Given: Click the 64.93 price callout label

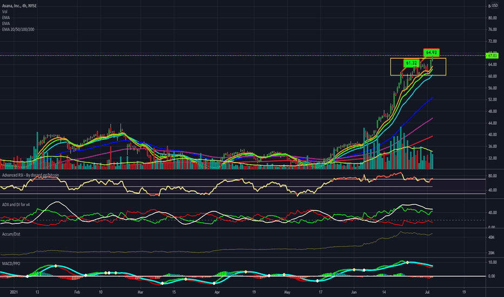Looking at the screenshot, I should click(432, 52).
